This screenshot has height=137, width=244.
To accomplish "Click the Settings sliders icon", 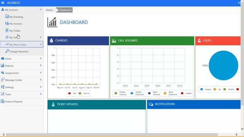I will click(x=3, y=87).
